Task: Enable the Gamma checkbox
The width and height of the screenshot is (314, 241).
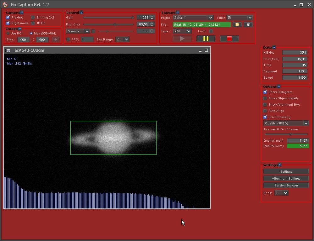Action: click(93, 31)
